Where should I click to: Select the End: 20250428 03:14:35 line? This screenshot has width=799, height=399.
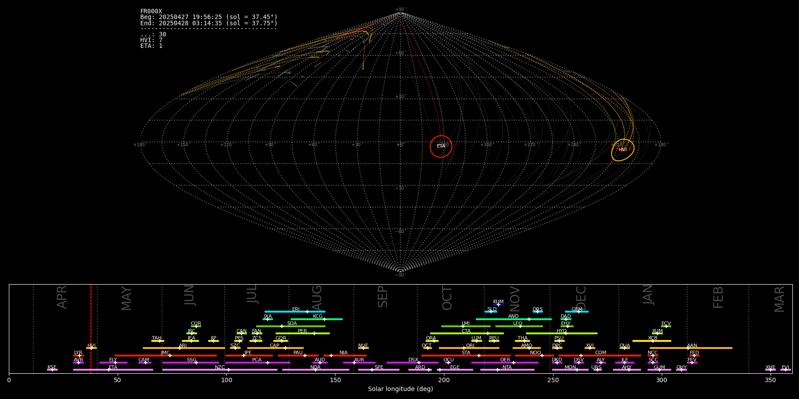coord(209,23)
